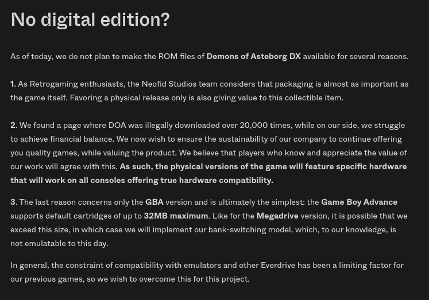429x300 pixels.
Task: Click the bold 'Game Boy Advance' text
Action: (360, 202)
